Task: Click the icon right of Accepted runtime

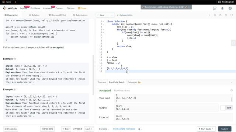Action: [x=232, y=91]
